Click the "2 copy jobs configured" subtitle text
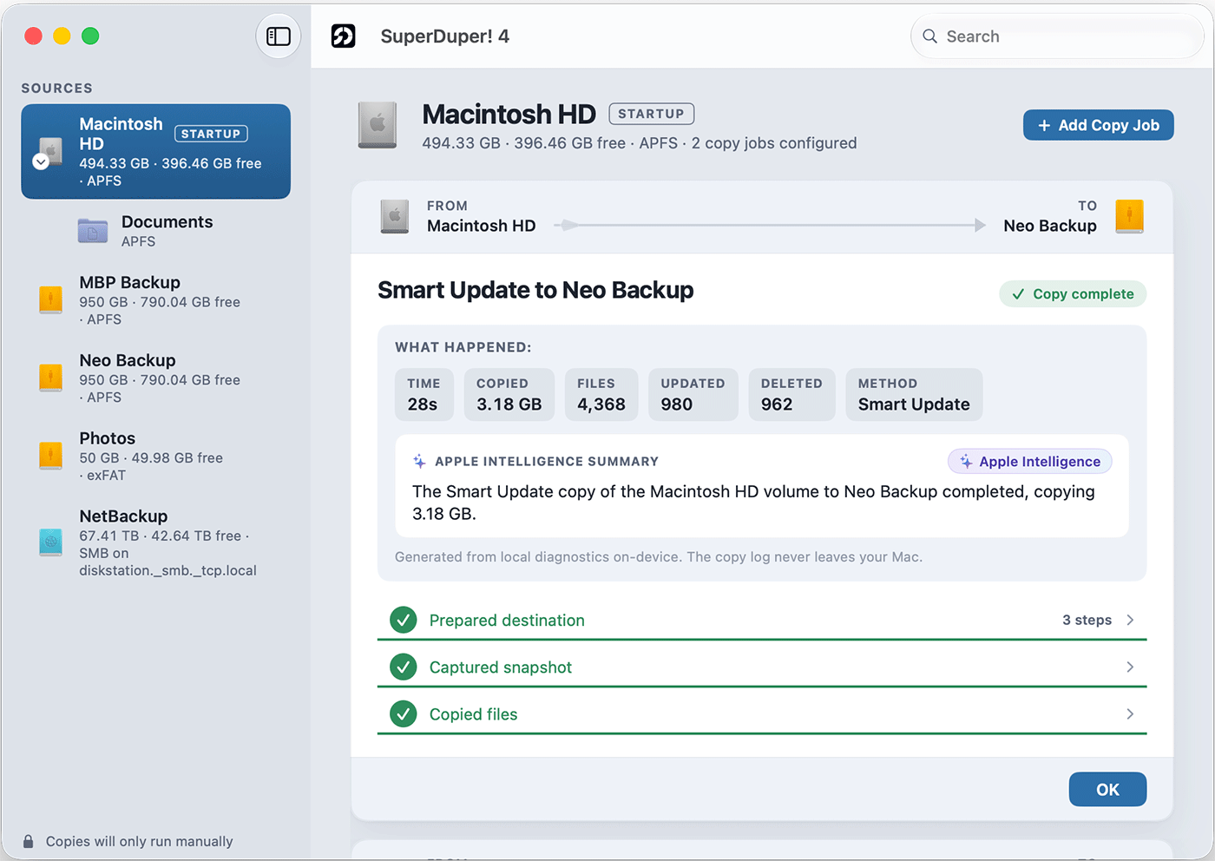 774,143
